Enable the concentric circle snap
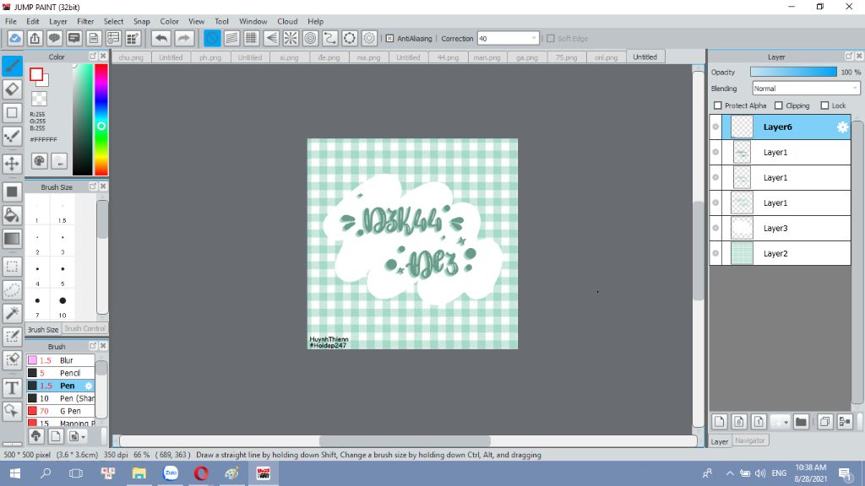Image resolution: width=865 pixels, height=486 pixels. (311, 38)
